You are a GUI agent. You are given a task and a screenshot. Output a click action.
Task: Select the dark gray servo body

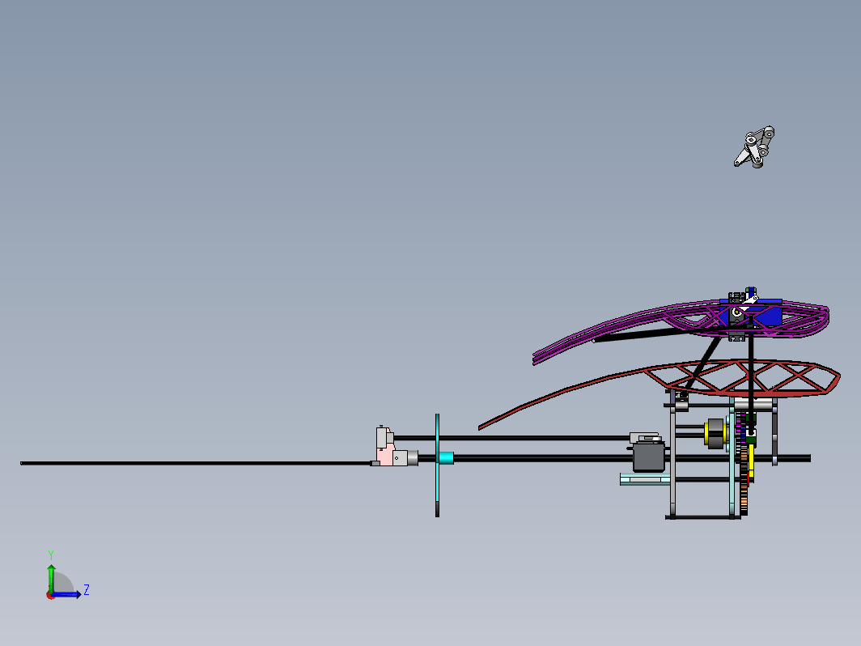648,457
